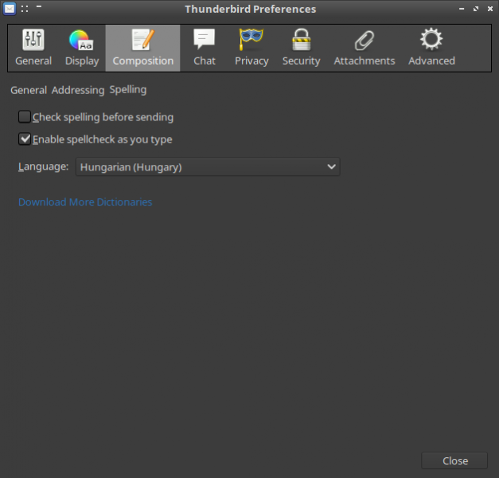Switch to the General sub-tab

pos(29,90)
